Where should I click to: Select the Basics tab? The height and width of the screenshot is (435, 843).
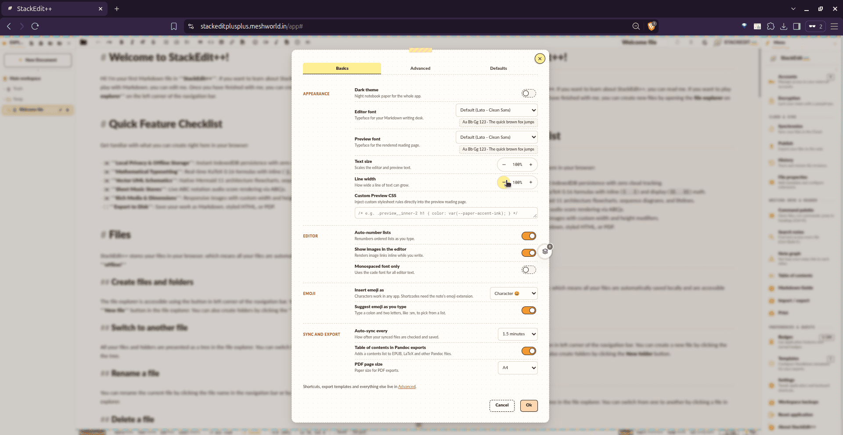[342, 68]
